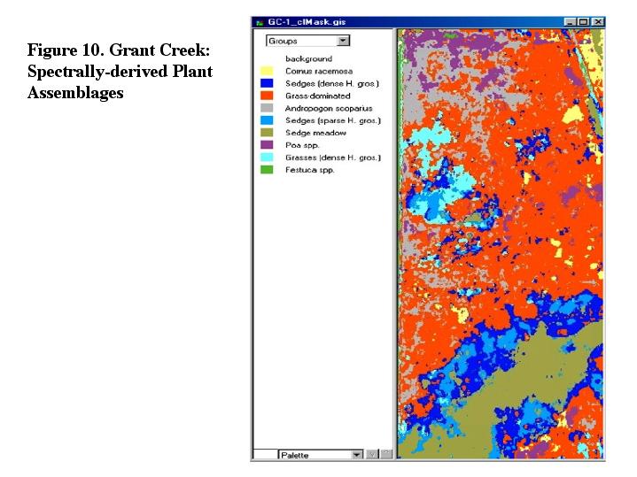Open the Groups dropdown list
This screenshot has height=477, width=637.
(343, 41)
